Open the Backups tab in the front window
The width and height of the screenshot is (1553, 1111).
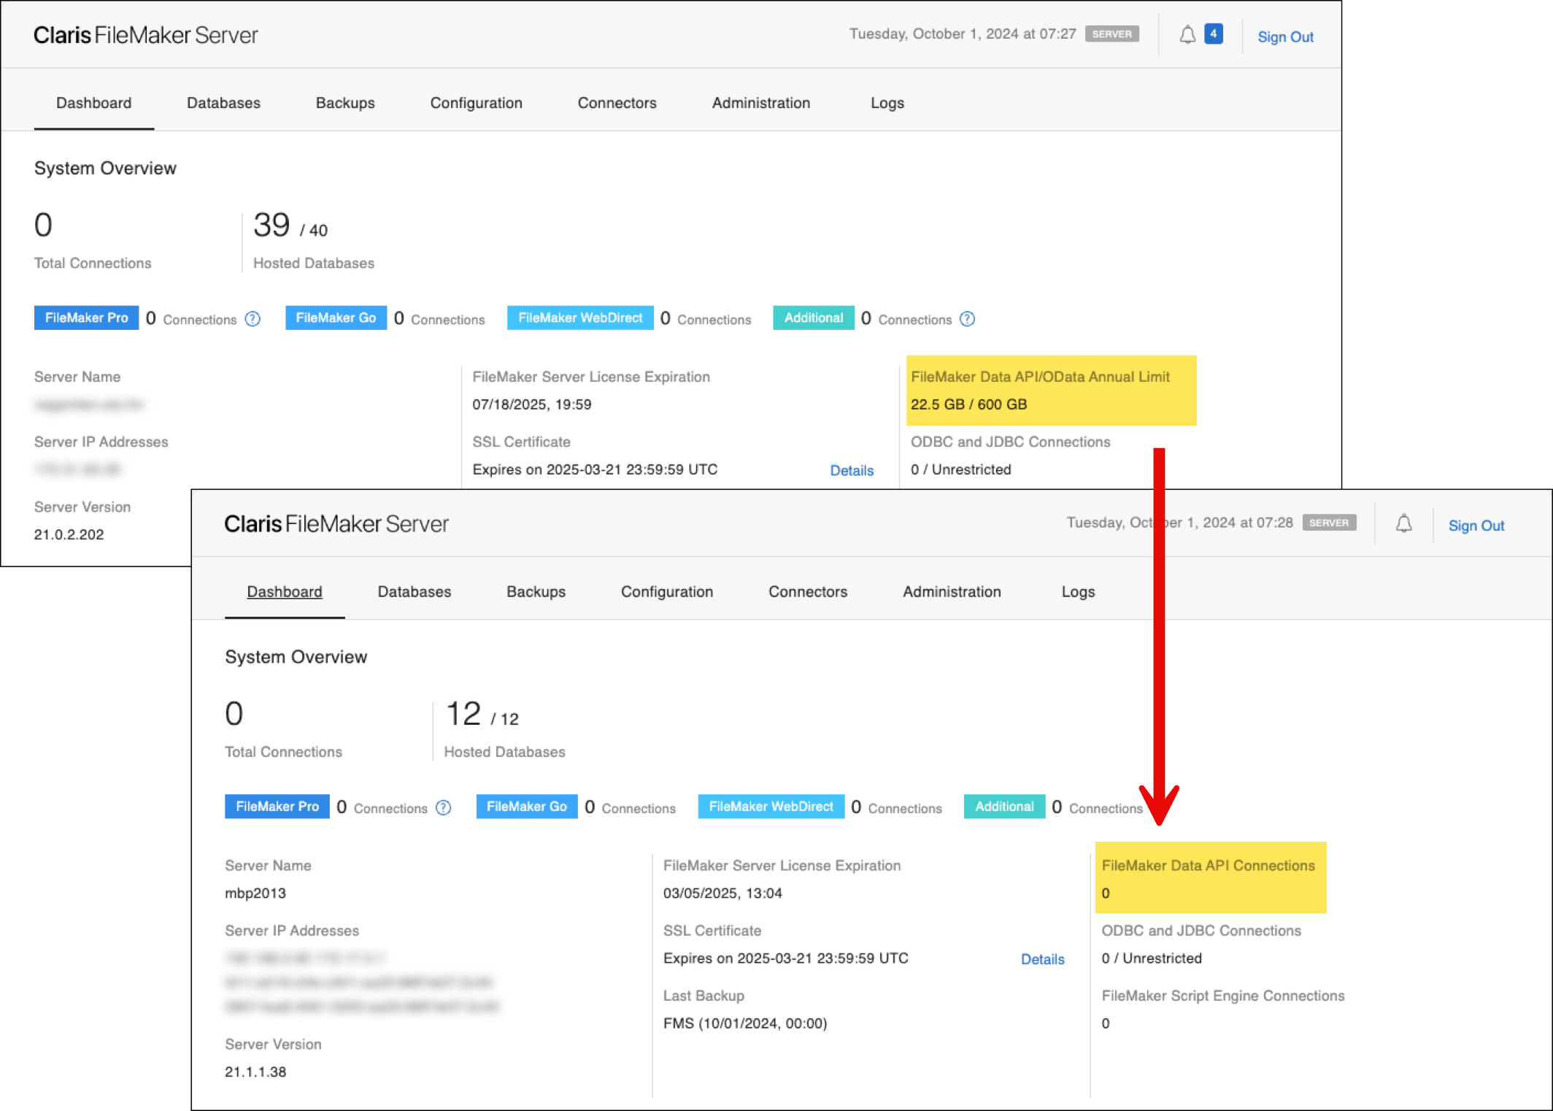pos(536,592)
